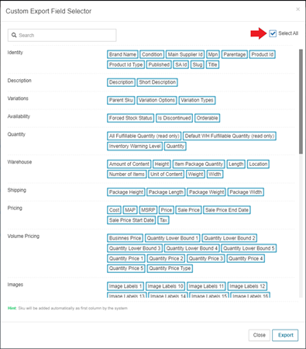Screen dimensions: 306x349
Task: Toggle the Is Discontinued field
Action: coord(174,118)
